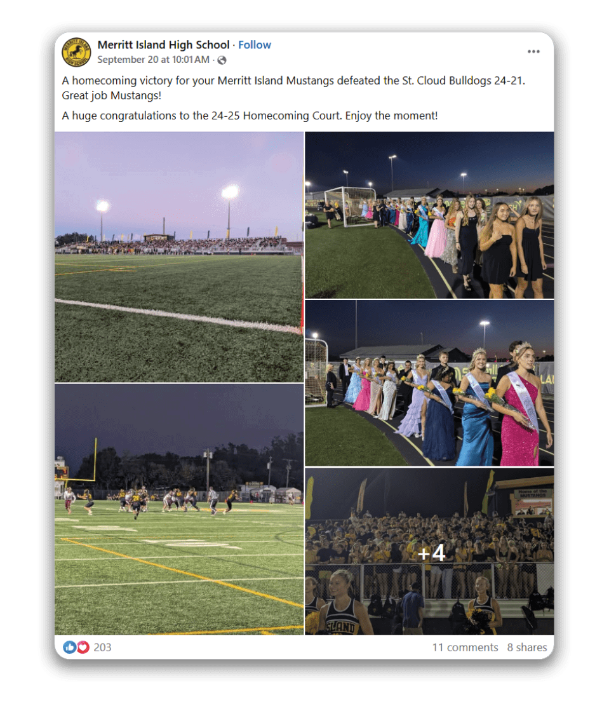This screenshot has height=711, width=609.
Task: Open the Merritt Island High School page name
Action: (163, 45)
